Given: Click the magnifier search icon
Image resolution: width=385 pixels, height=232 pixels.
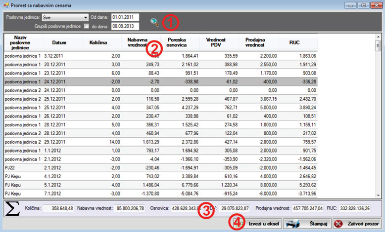Looking at the screenshot, I should 154,22.
